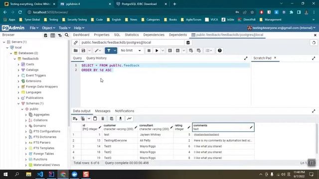Expand the Extensions tree node
The height and width of the screenshot is (179, 319).
[18, 81]
